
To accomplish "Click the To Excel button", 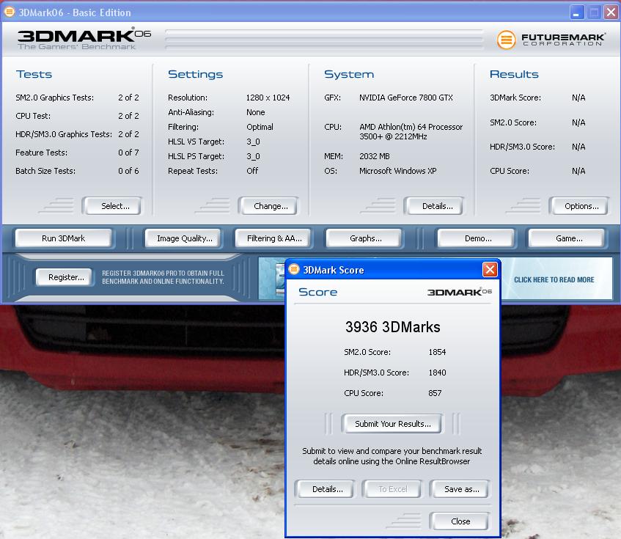I will pos(392,489).
